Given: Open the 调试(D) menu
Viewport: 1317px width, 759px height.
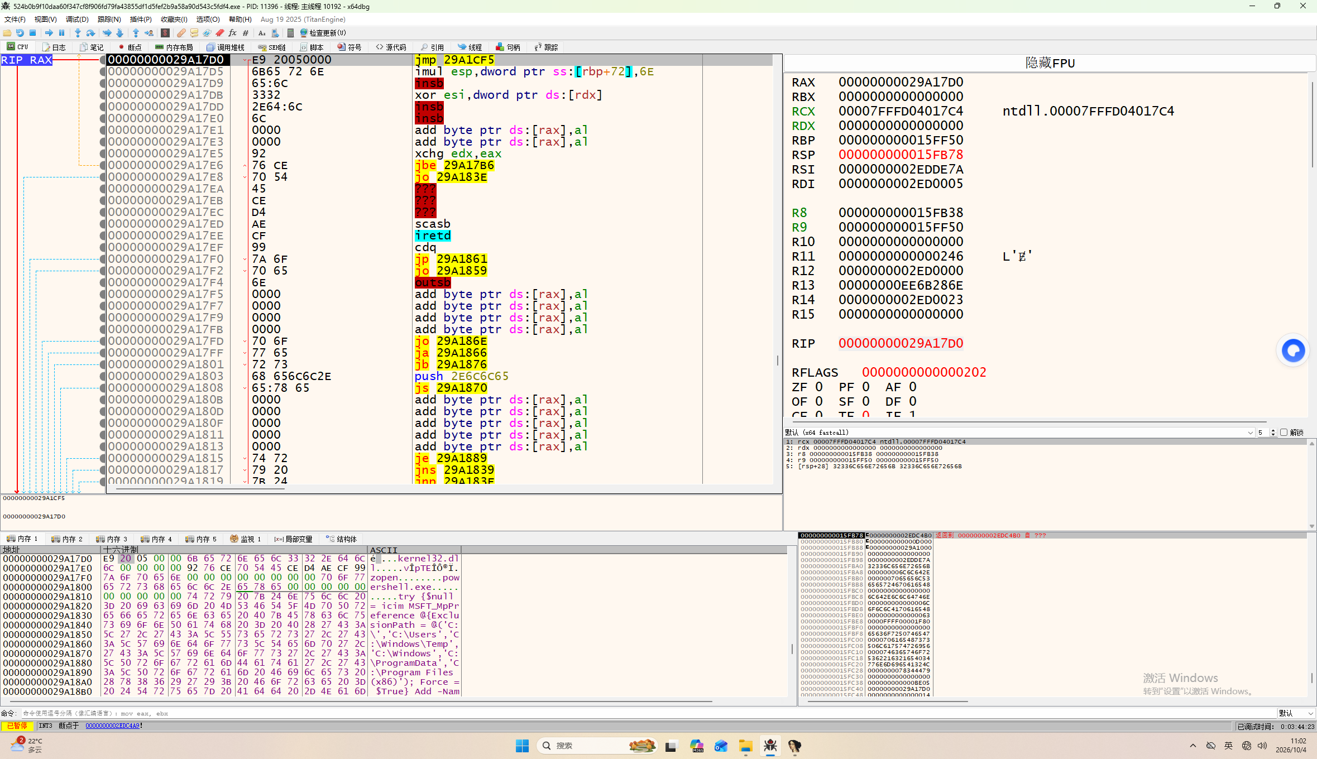Looking at the screenshot, I should pos(78,19).
